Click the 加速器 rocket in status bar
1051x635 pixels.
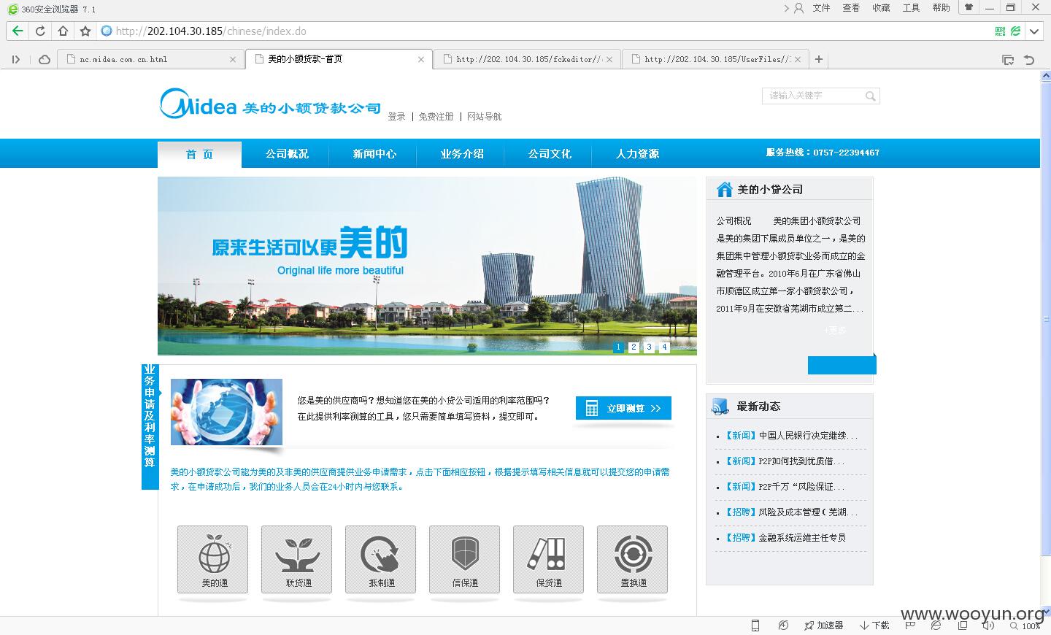823,626
